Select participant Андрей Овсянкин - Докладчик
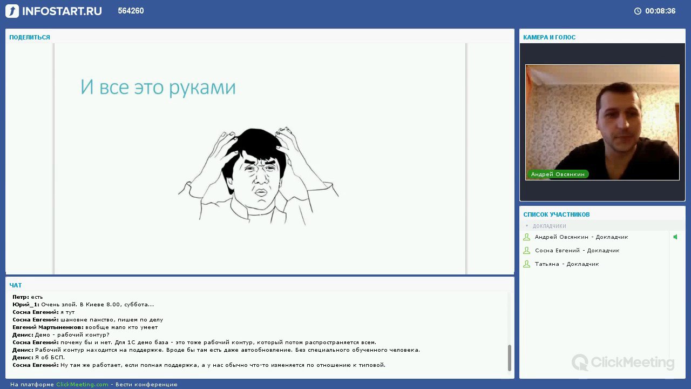The height and width of the screenshot is (389, 691). click(581, 237)
